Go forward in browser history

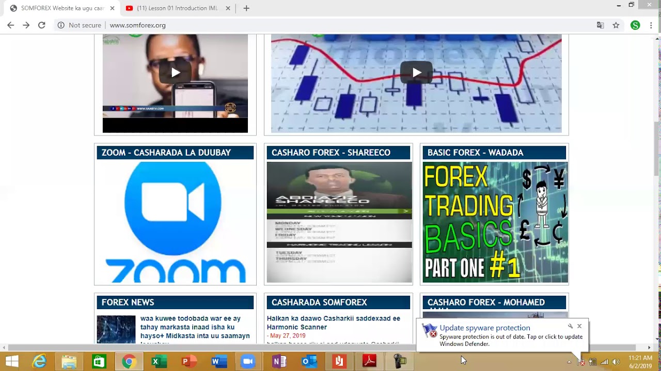pos(26,25)
